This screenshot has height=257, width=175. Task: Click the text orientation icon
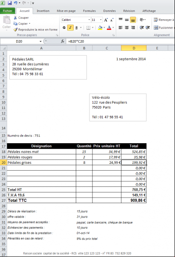[142, 20]
